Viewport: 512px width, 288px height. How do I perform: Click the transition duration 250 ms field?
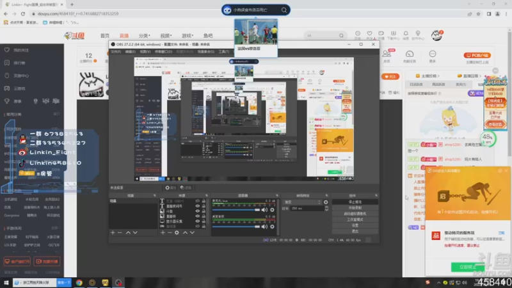pyautogui.click(x=307, y=209)
